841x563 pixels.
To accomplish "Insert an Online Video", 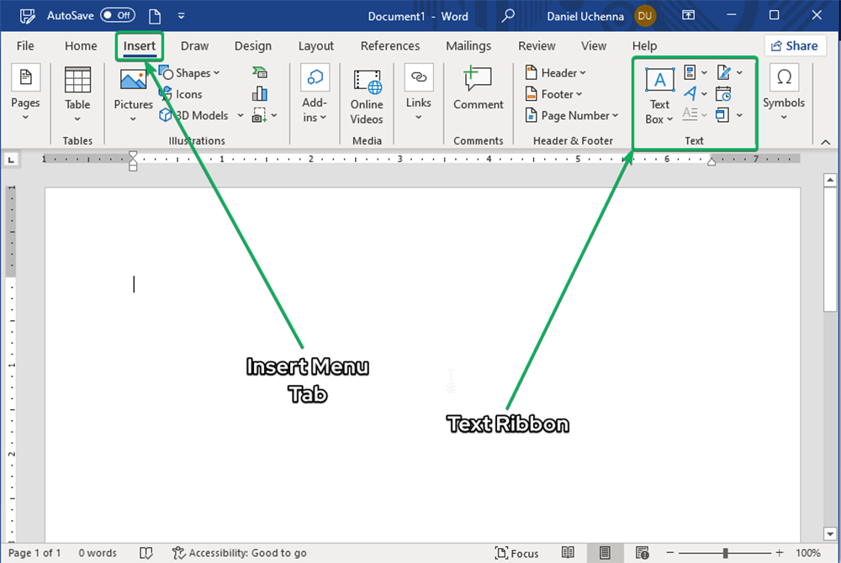I will tap(367, 92).
